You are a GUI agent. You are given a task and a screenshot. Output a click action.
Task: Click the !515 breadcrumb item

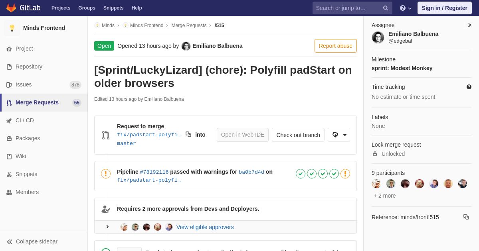(219, 25)
